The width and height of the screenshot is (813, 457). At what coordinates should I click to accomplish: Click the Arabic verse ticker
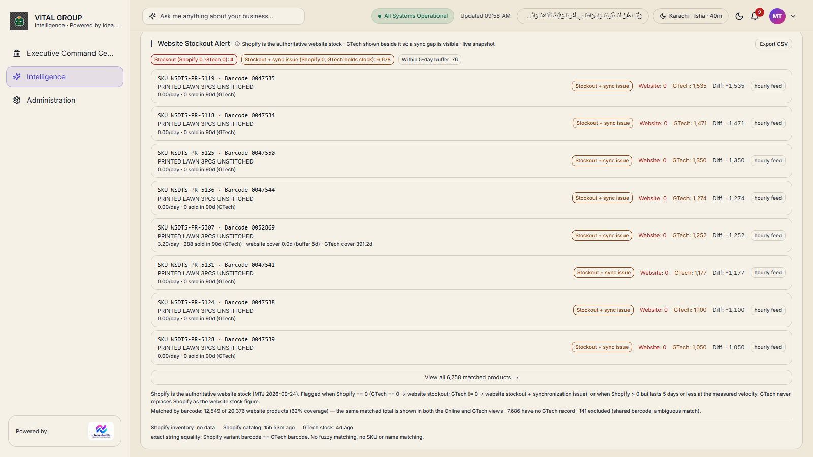[583, 16]
